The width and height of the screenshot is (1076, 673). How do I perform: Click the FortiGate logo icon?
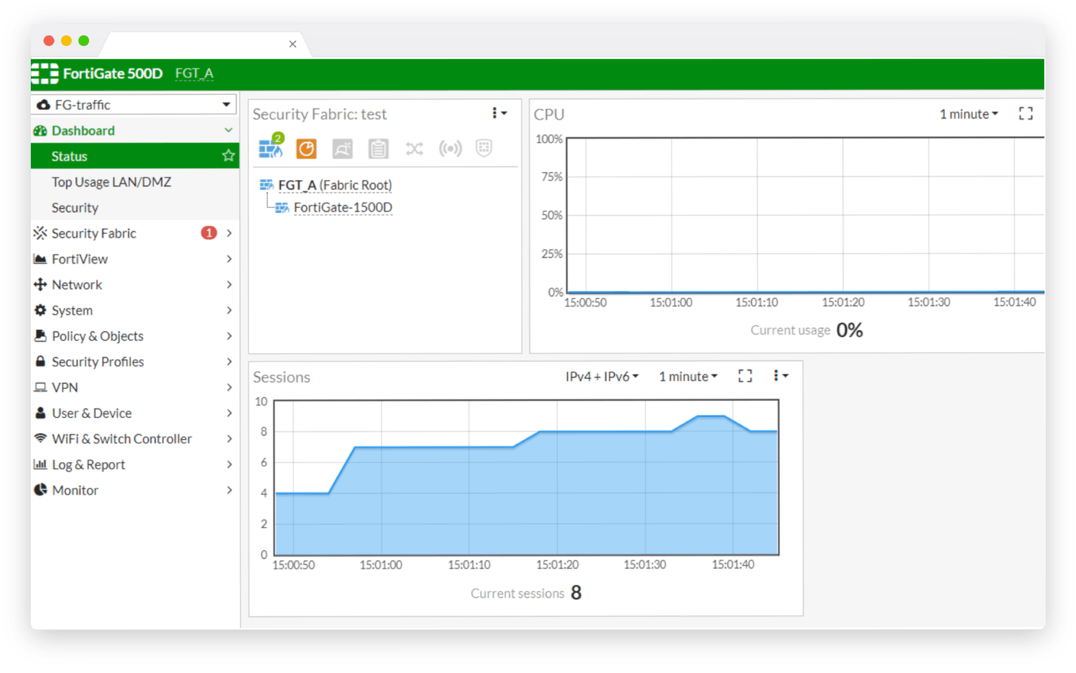tap(45, 73)
